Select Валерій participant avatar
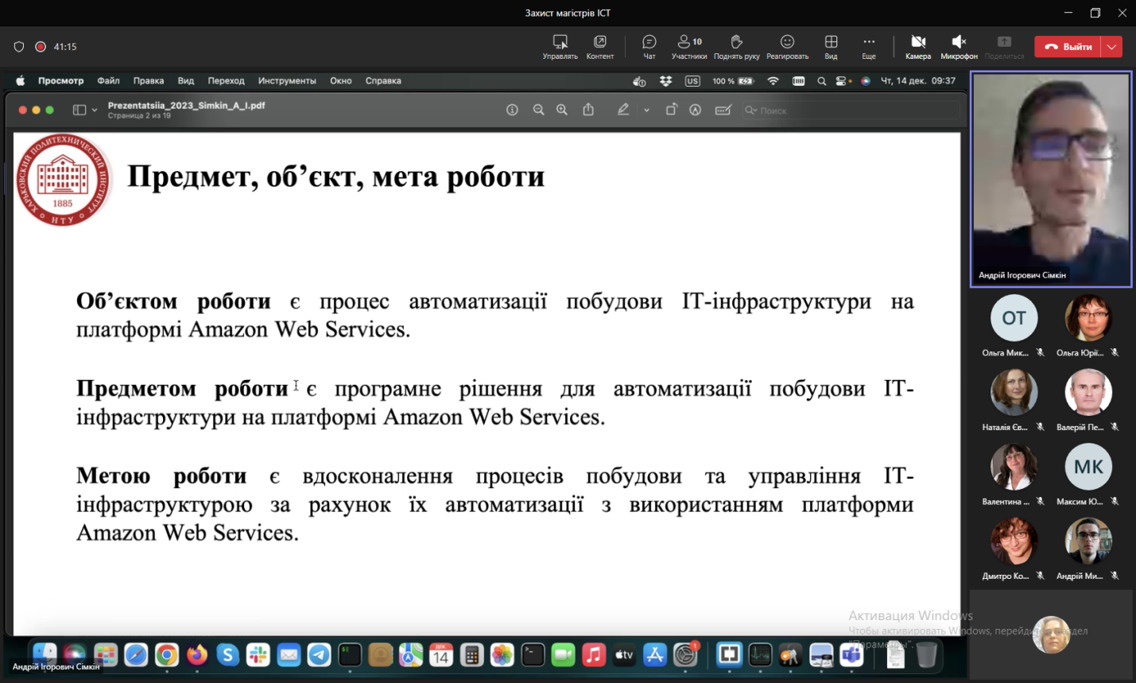The height and width of the screenshot is (683, 1136). pos(1088,393)
